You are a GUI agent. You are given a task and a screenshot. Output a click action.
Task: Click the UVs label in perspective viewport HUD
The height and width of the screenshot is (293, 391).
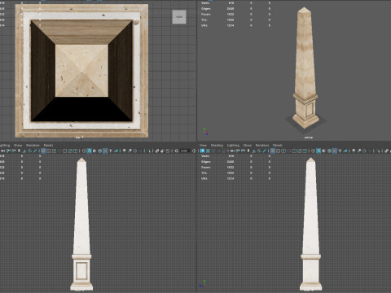pos(204,25)
